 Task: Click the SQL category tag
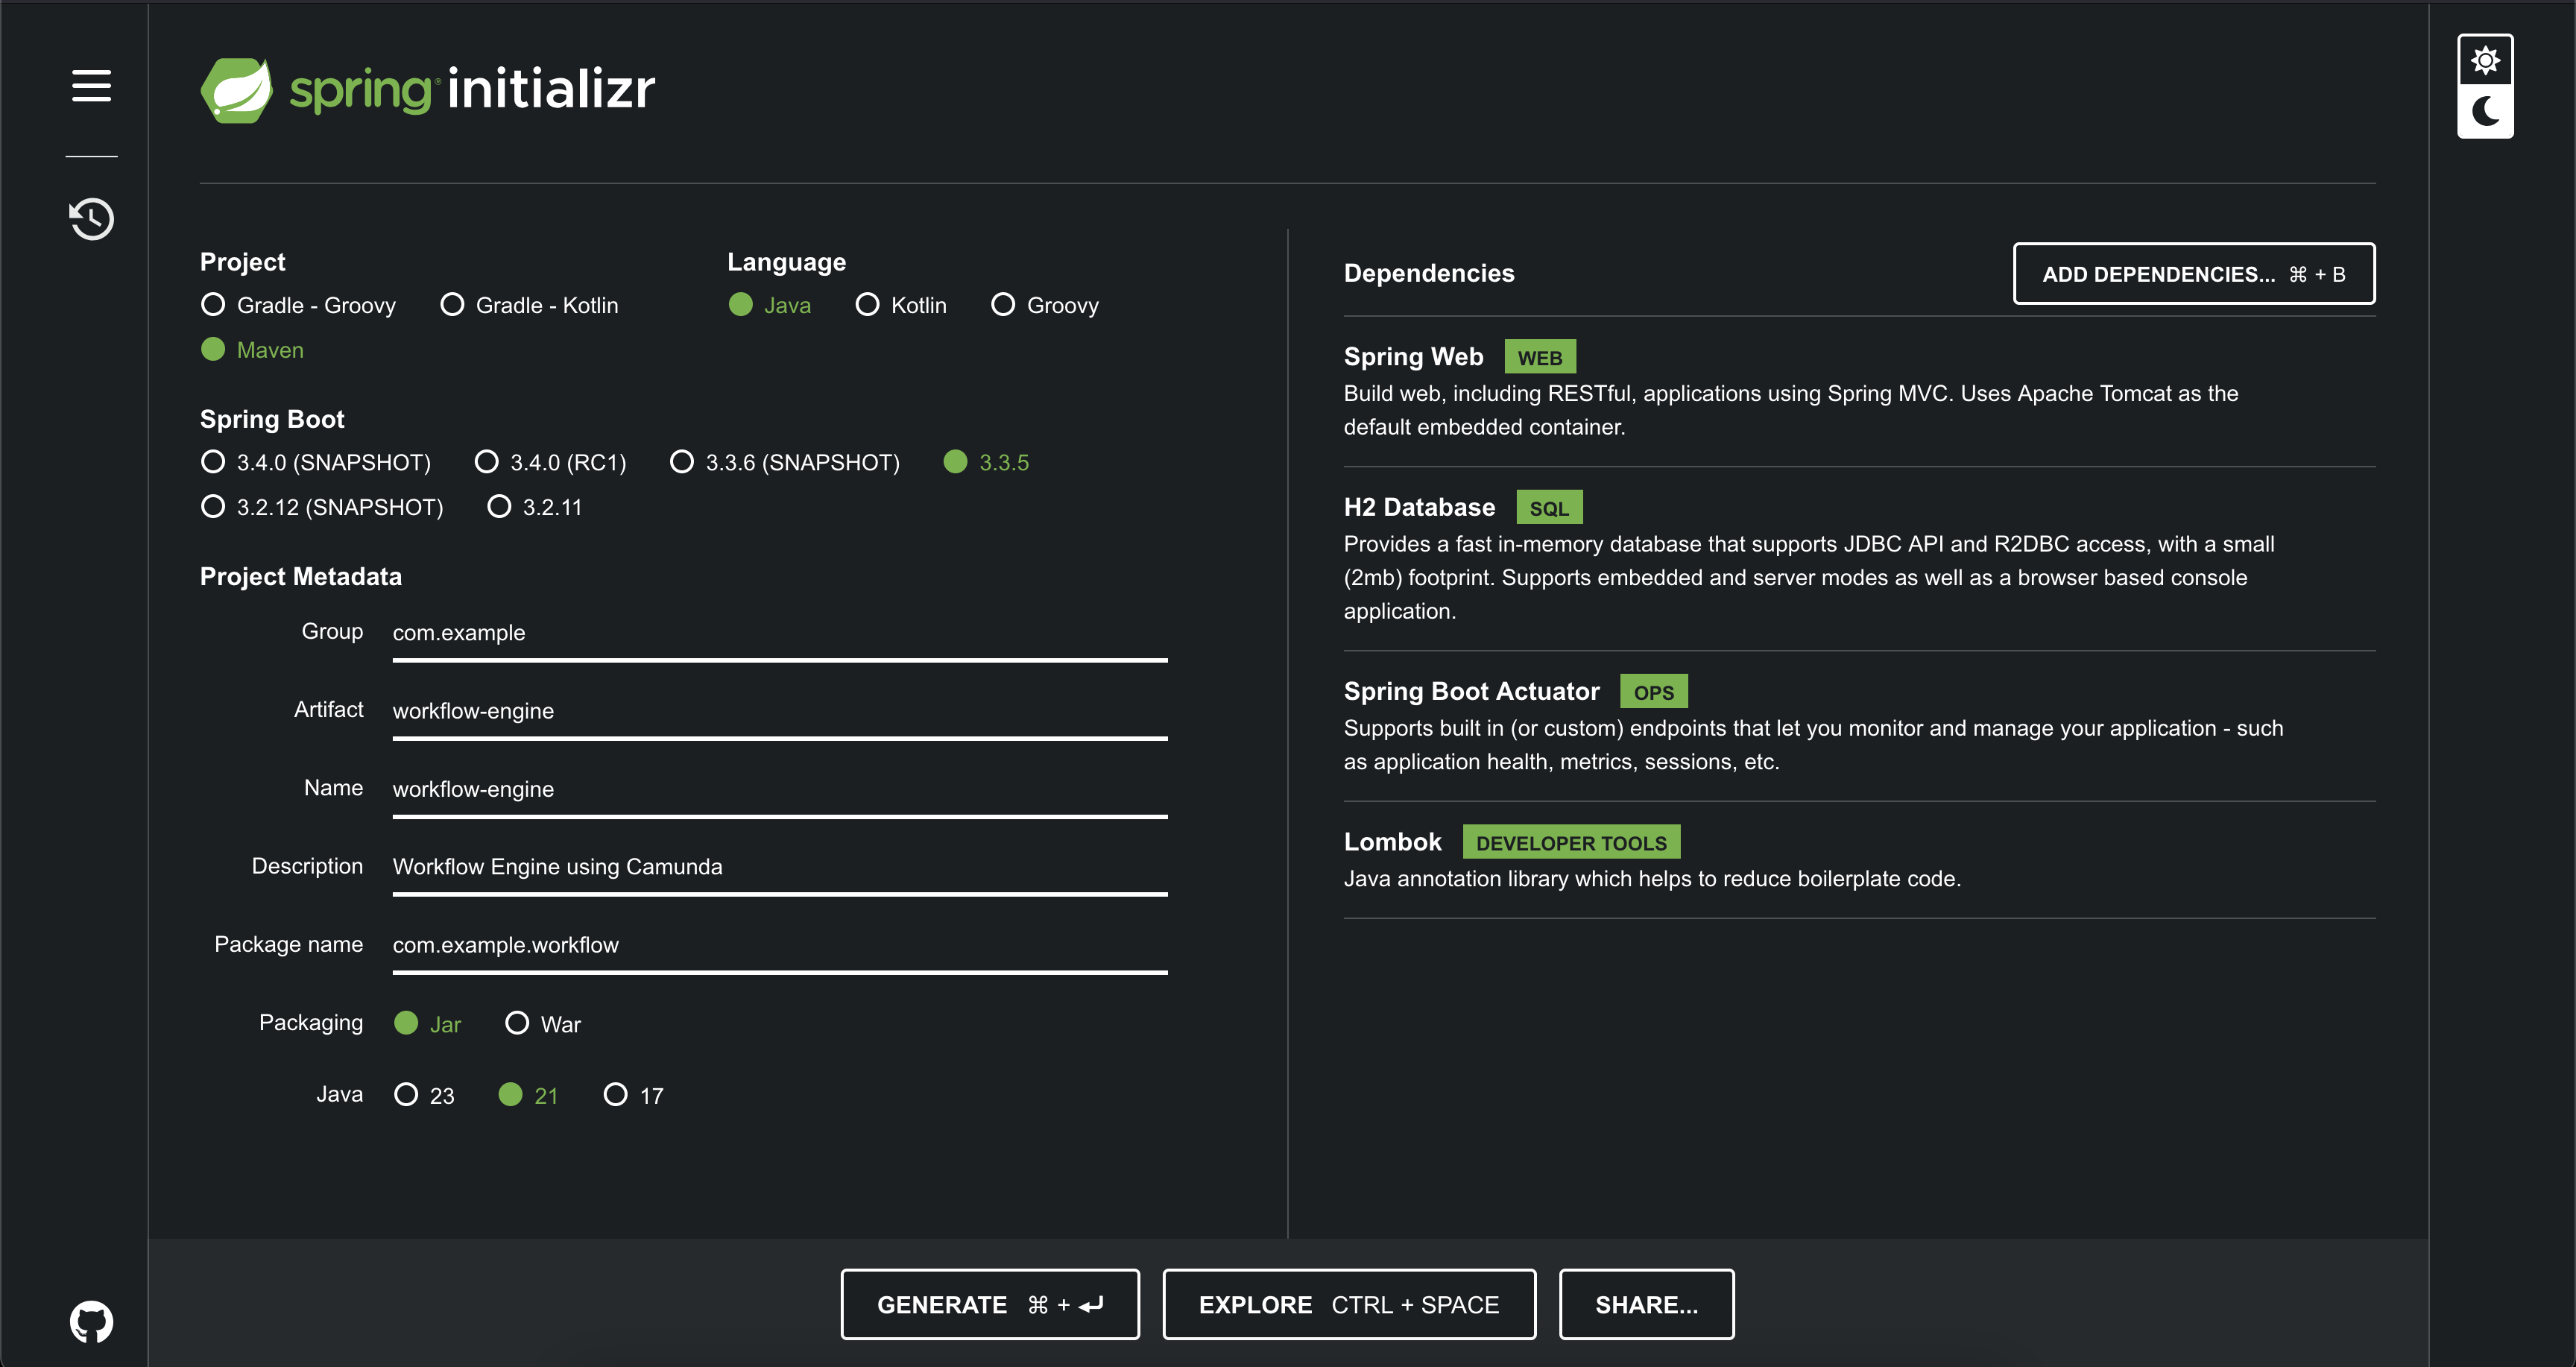[x=1549, y=508]
